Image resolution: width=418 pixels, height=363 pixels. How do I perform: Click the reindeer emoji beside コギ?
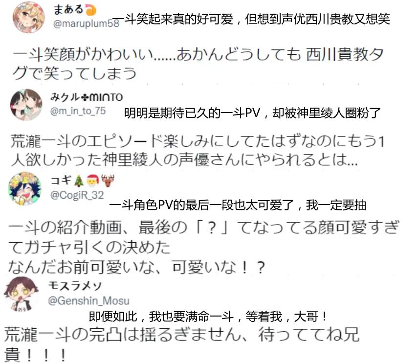(x=108, y=181)
